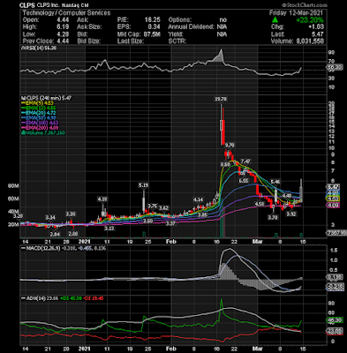Click the blue EMA(50) 4.98 legend entry
The image size is (347, 353).
coord(38,117)
